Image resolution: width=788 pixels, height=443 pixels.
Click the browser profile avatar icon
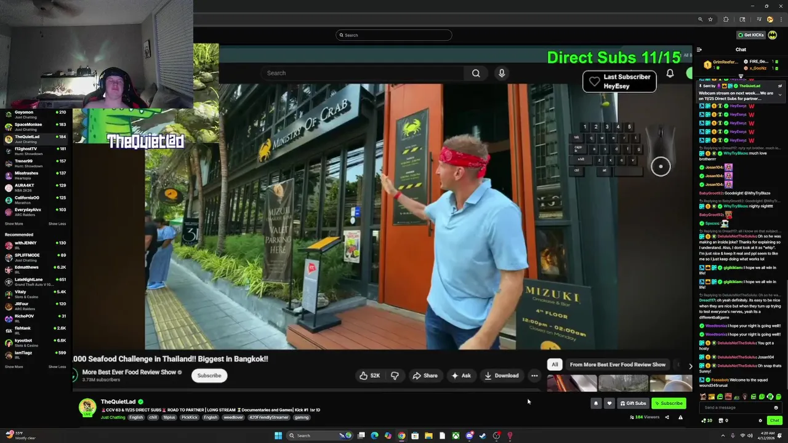pyautogui.click(x=770, y=20)
